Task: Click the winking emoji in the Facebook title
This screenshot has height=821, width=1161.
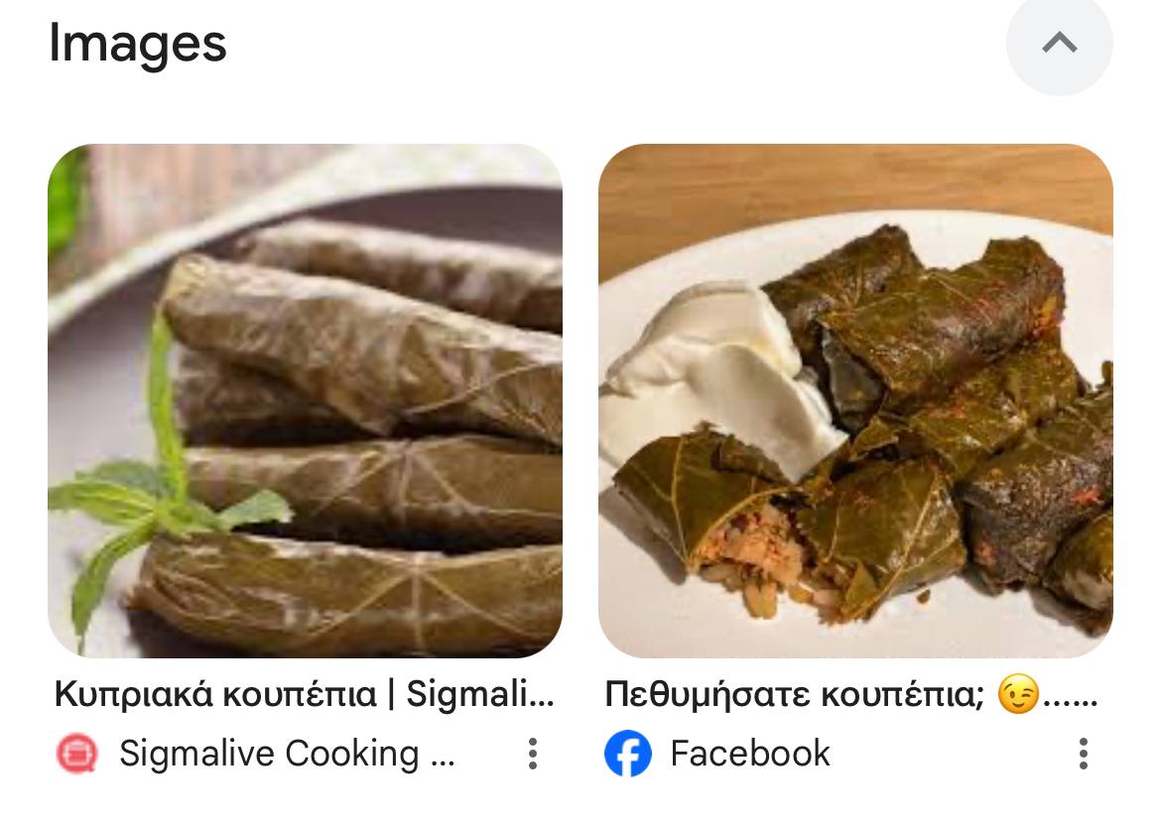Action: [x=1018, y=694]
